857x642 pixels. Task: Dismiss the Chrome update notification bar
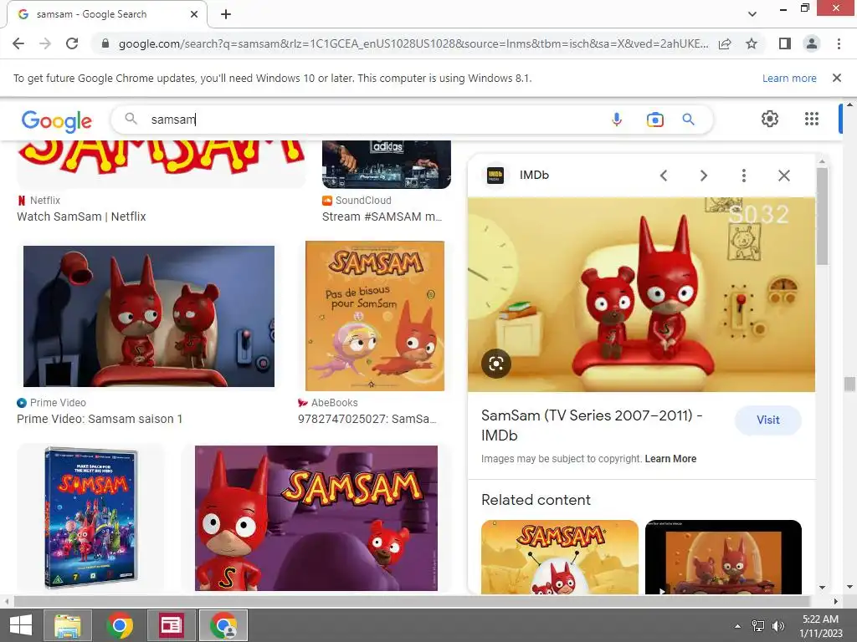click(x=836, y=78)
